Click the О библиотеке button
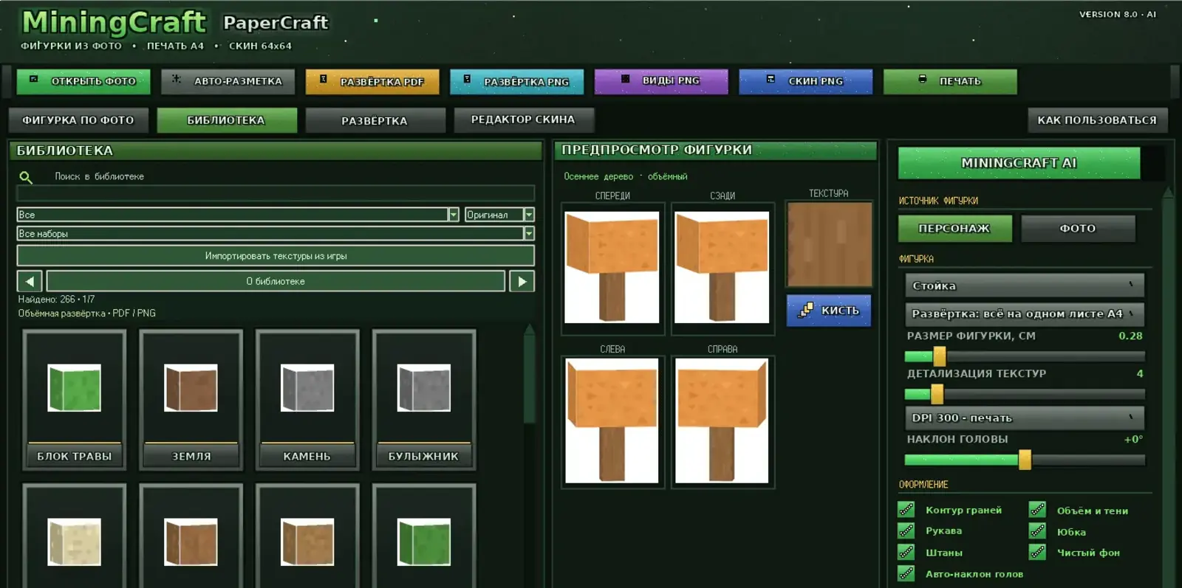The height and width of the screenshot is (588, 1182). [x=276, y=281]
